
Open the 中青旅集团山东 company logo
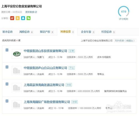(x=17, y=54)
